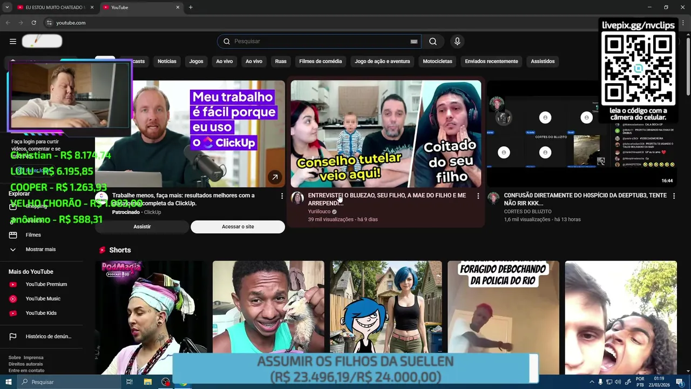The width and height of the screenshot is (691, 389).
Task: Open the volume control in tray
Action: pyautogui.click(x=618, y=382)
